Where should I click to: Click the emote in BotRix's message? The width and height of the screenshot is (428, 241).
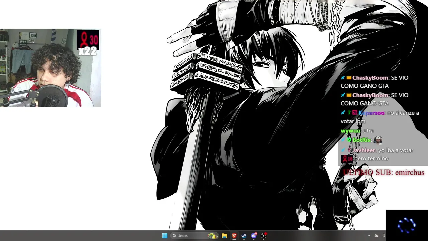click(x=378, y=140)
